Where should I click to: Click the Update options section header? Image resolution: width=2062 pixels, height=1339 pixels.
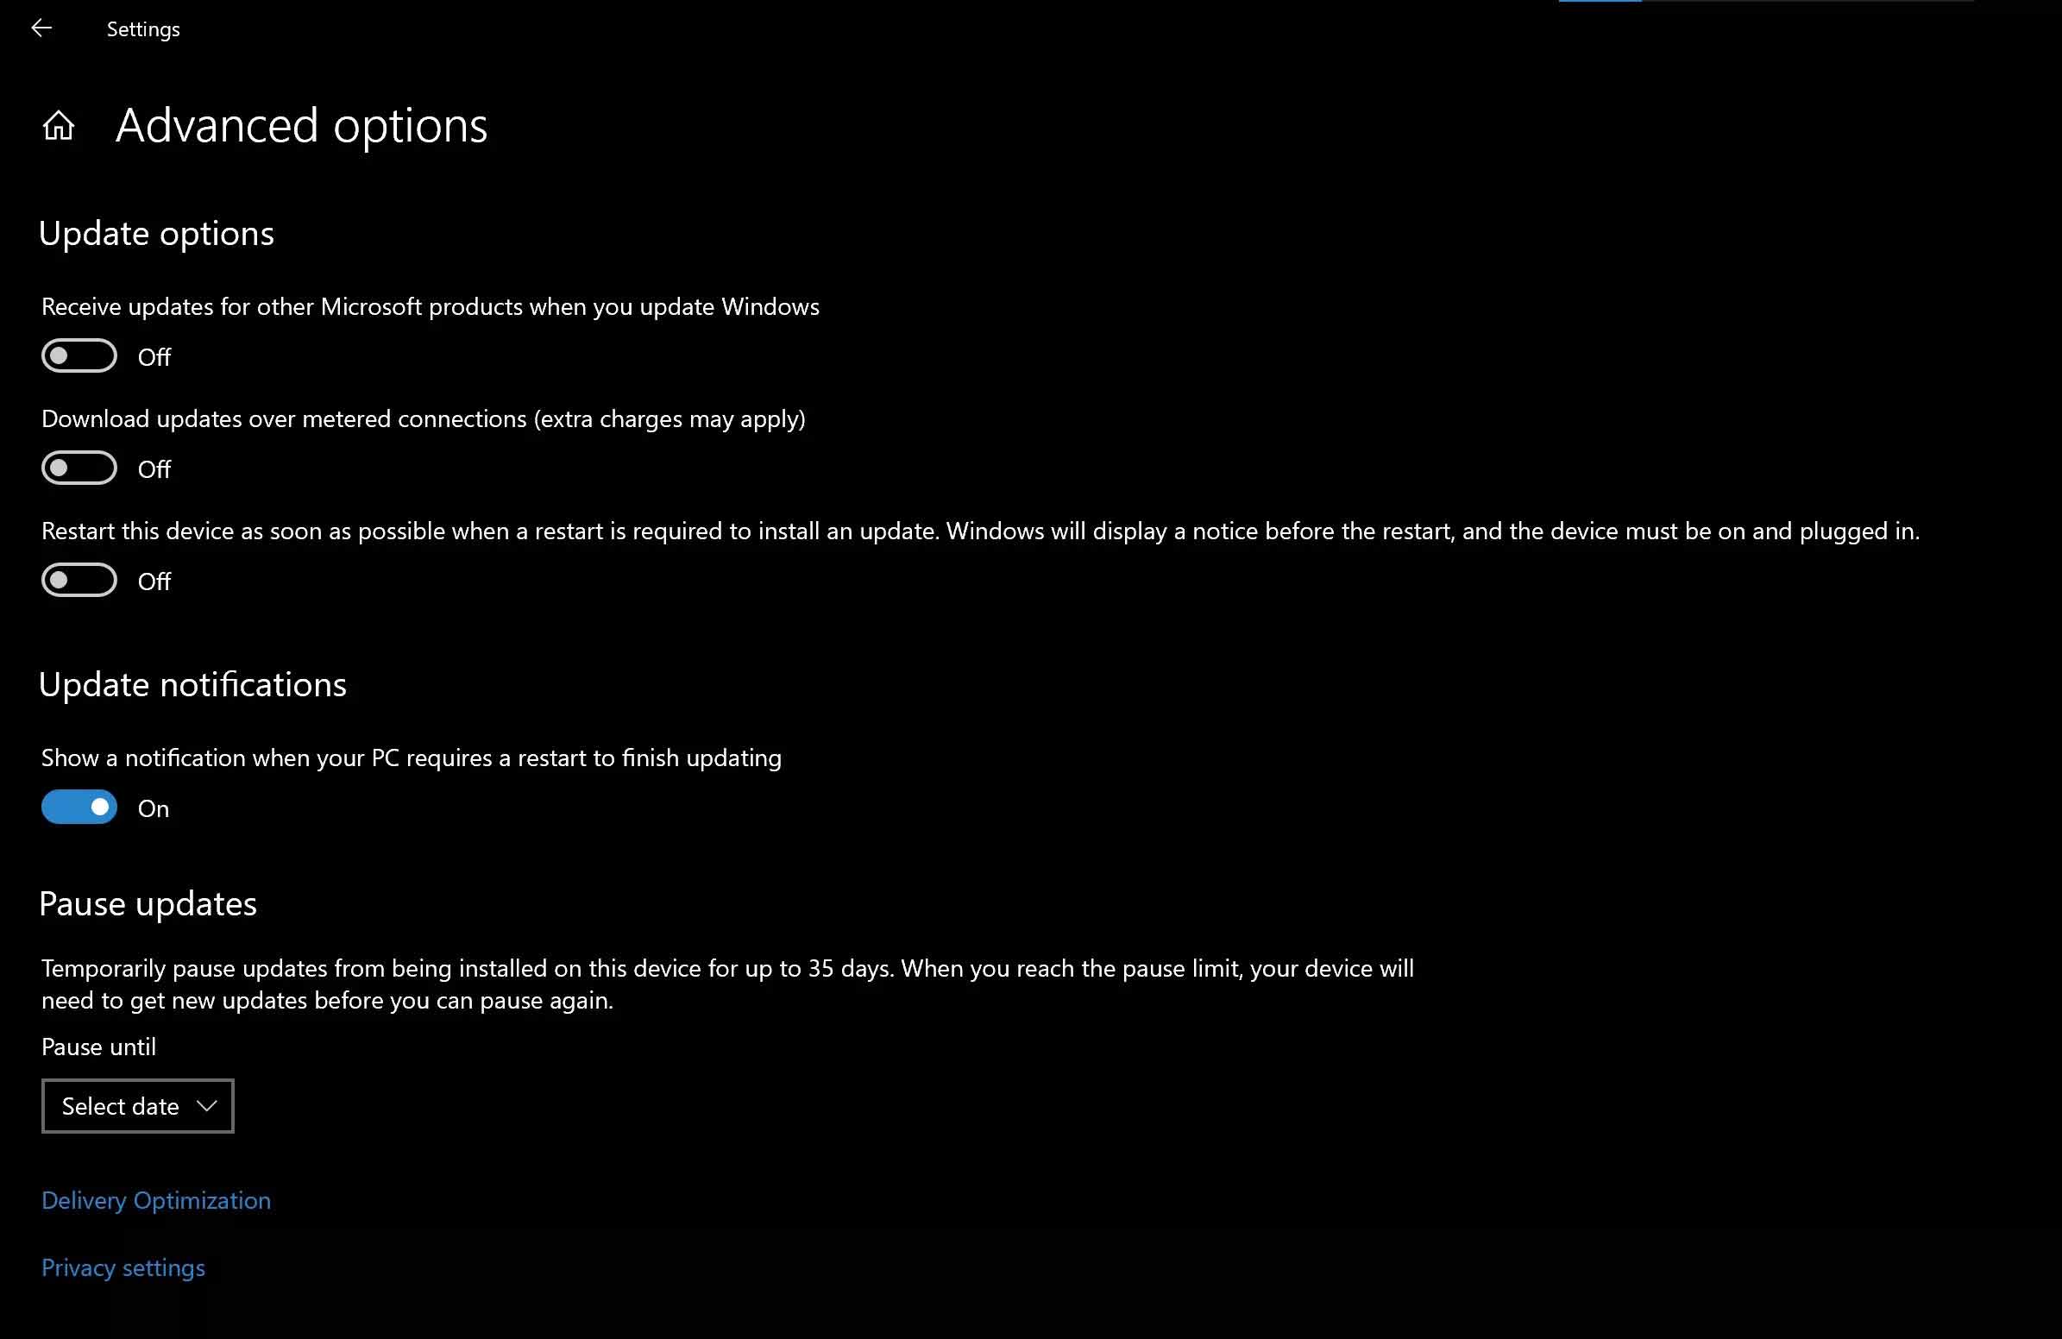click(156, 231)
